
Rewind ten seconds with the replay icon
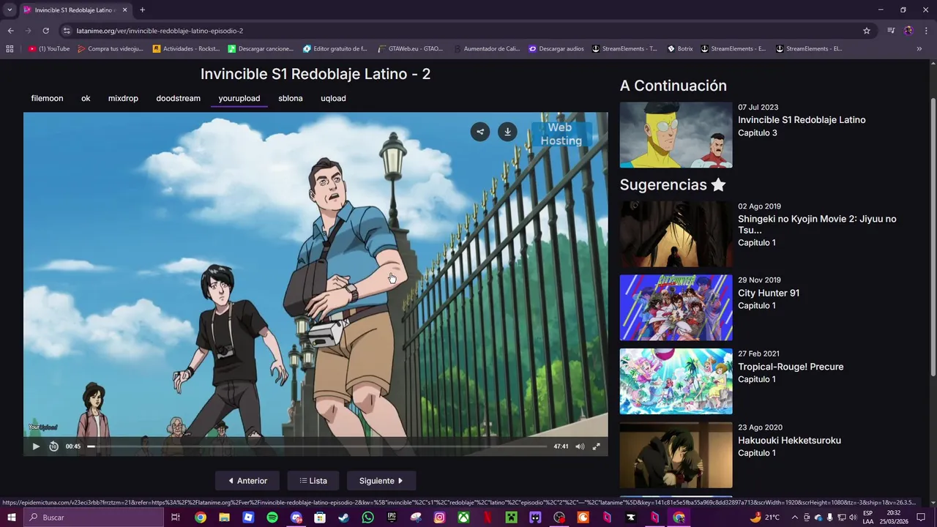(53, 446)
